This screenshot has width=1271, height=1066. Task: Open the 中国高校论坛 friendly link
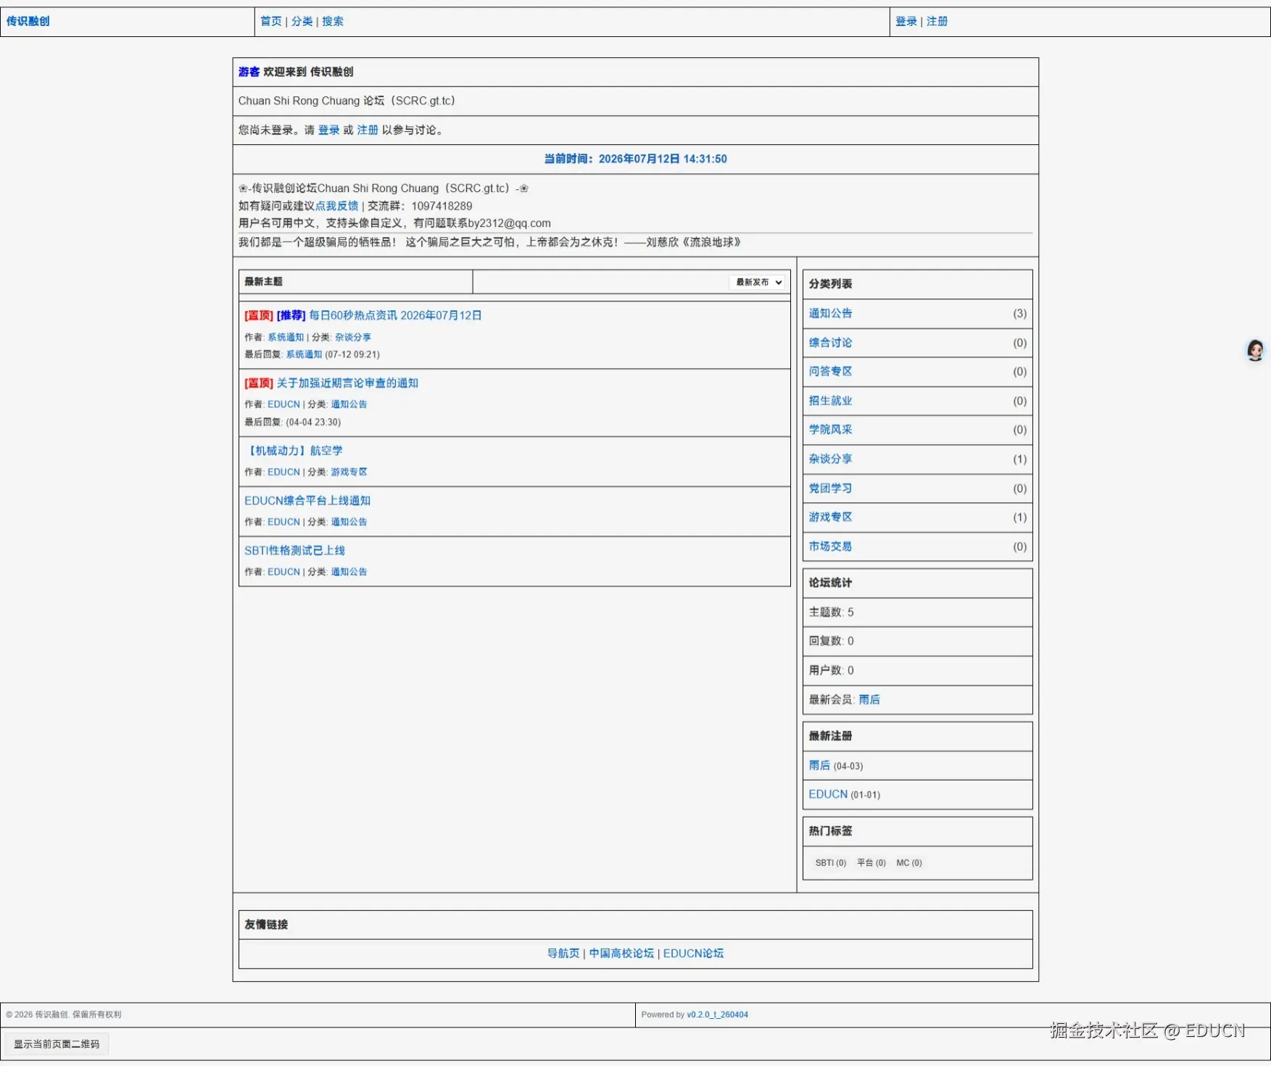[621, 954]
